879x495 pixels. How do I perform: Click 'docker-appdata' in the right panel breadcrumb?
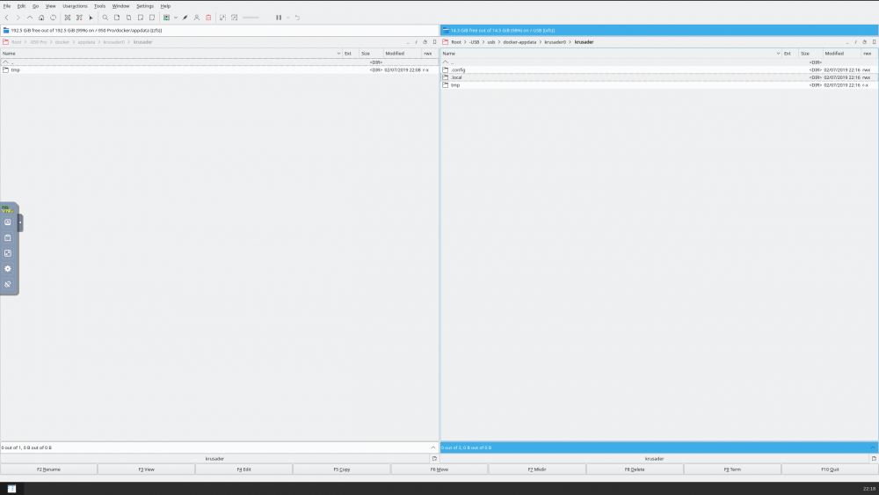519,42
